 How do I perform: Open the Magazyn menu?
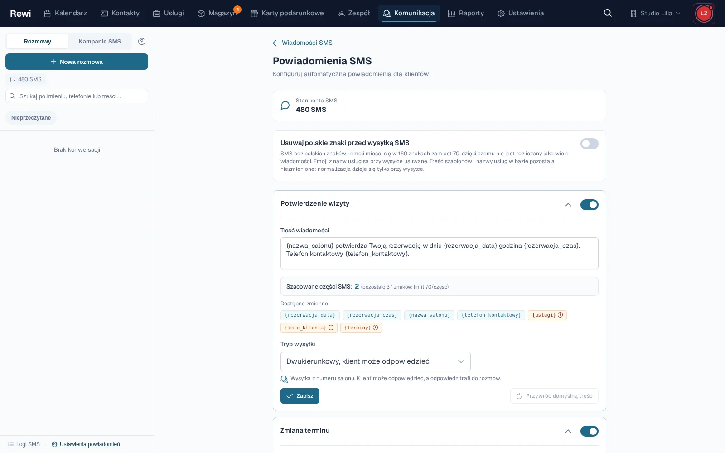click(x=217, y=14)
